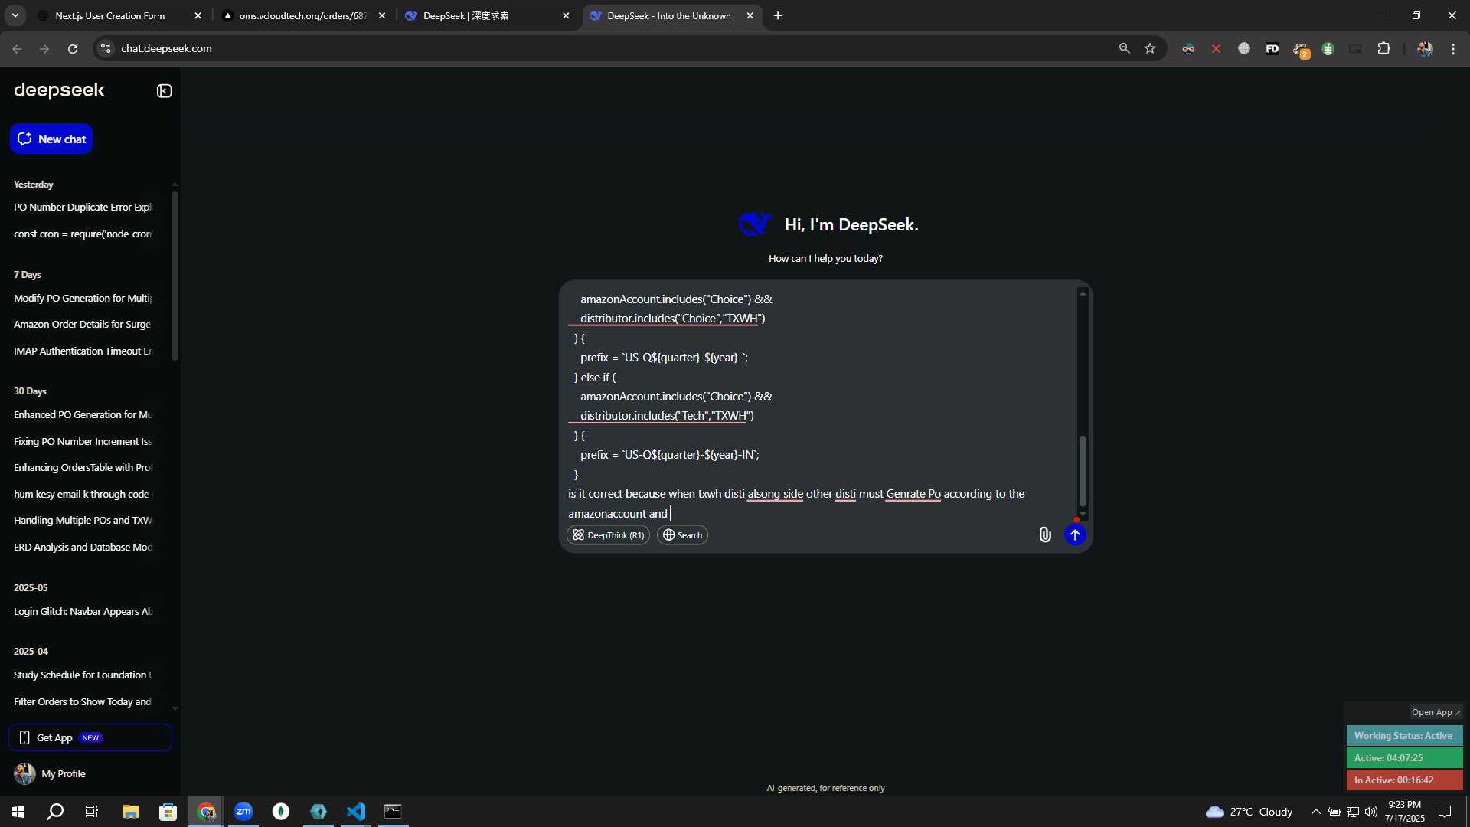View site information icon
The height and width of the screenshot is (827, 1470).
[106, 48]
